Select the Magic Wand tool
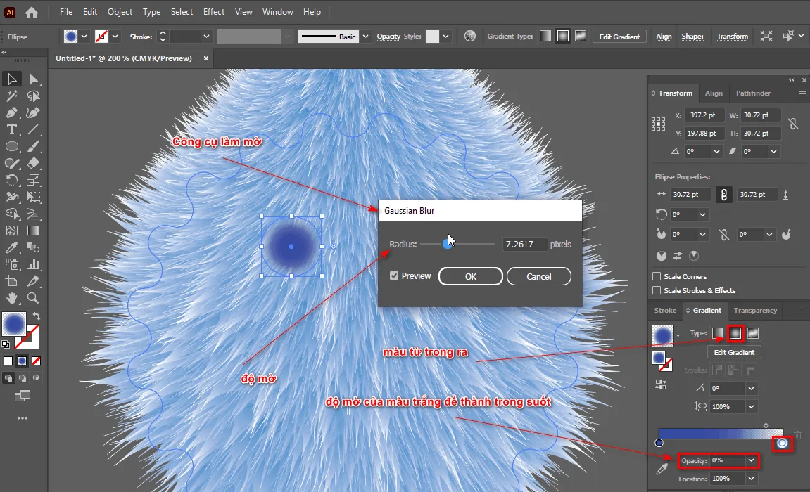 pos(12,96)
